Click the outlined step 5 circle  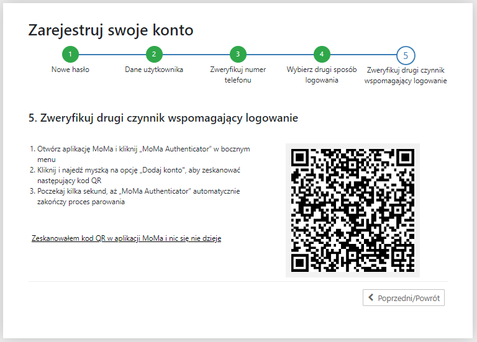(x=406, y=56)
